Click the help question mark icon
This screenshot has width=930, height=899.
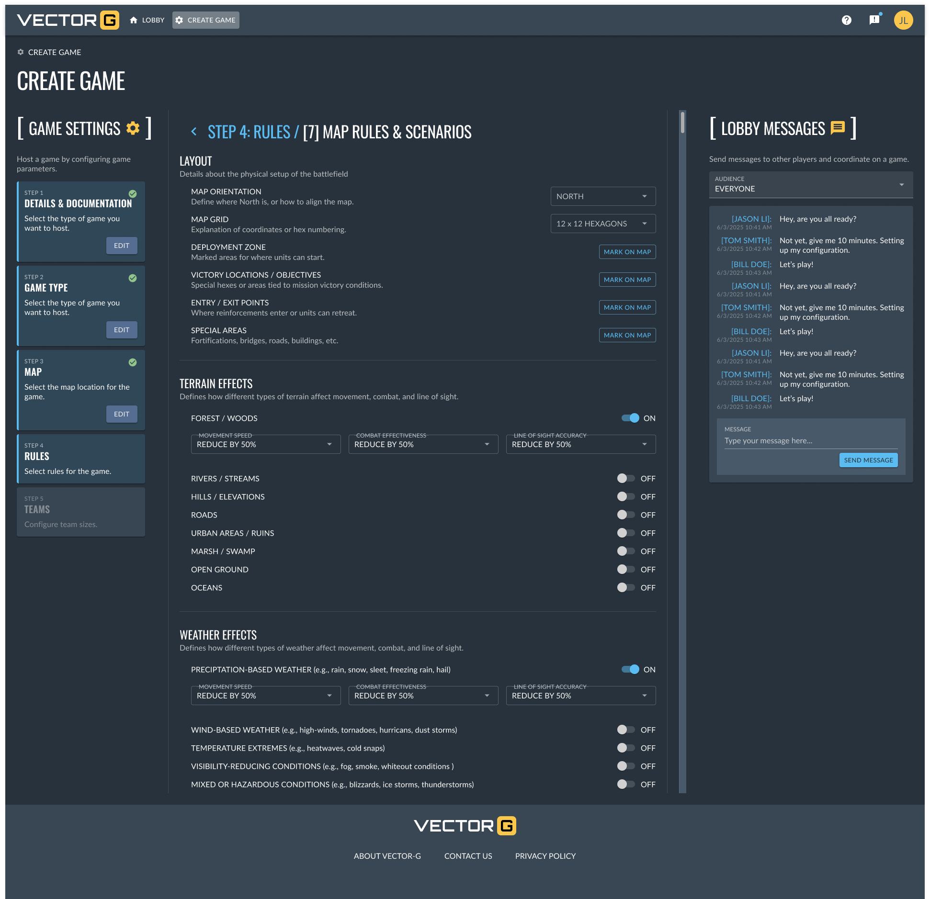coord(846,20)
